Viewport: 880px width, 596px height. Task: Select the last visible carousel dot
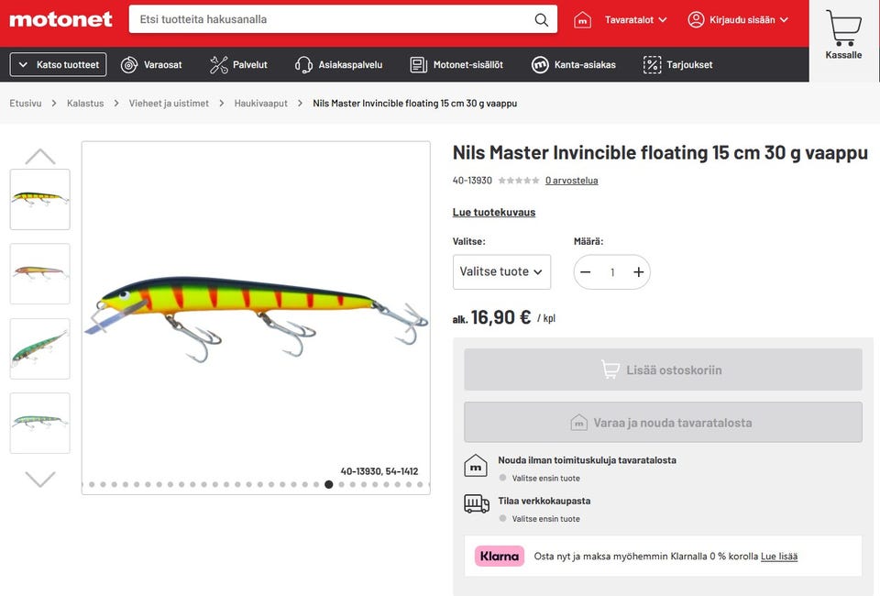[x=420, y=484]
